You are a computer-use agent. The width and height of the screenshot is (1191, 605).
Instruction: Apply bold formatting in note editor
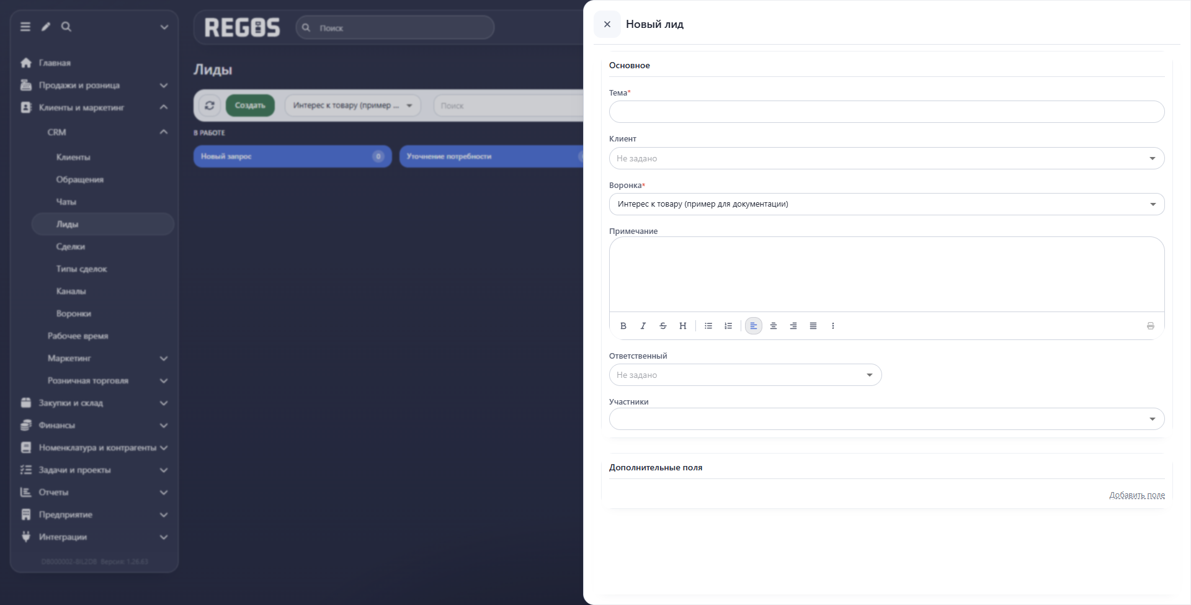click(x=623, y=326)
